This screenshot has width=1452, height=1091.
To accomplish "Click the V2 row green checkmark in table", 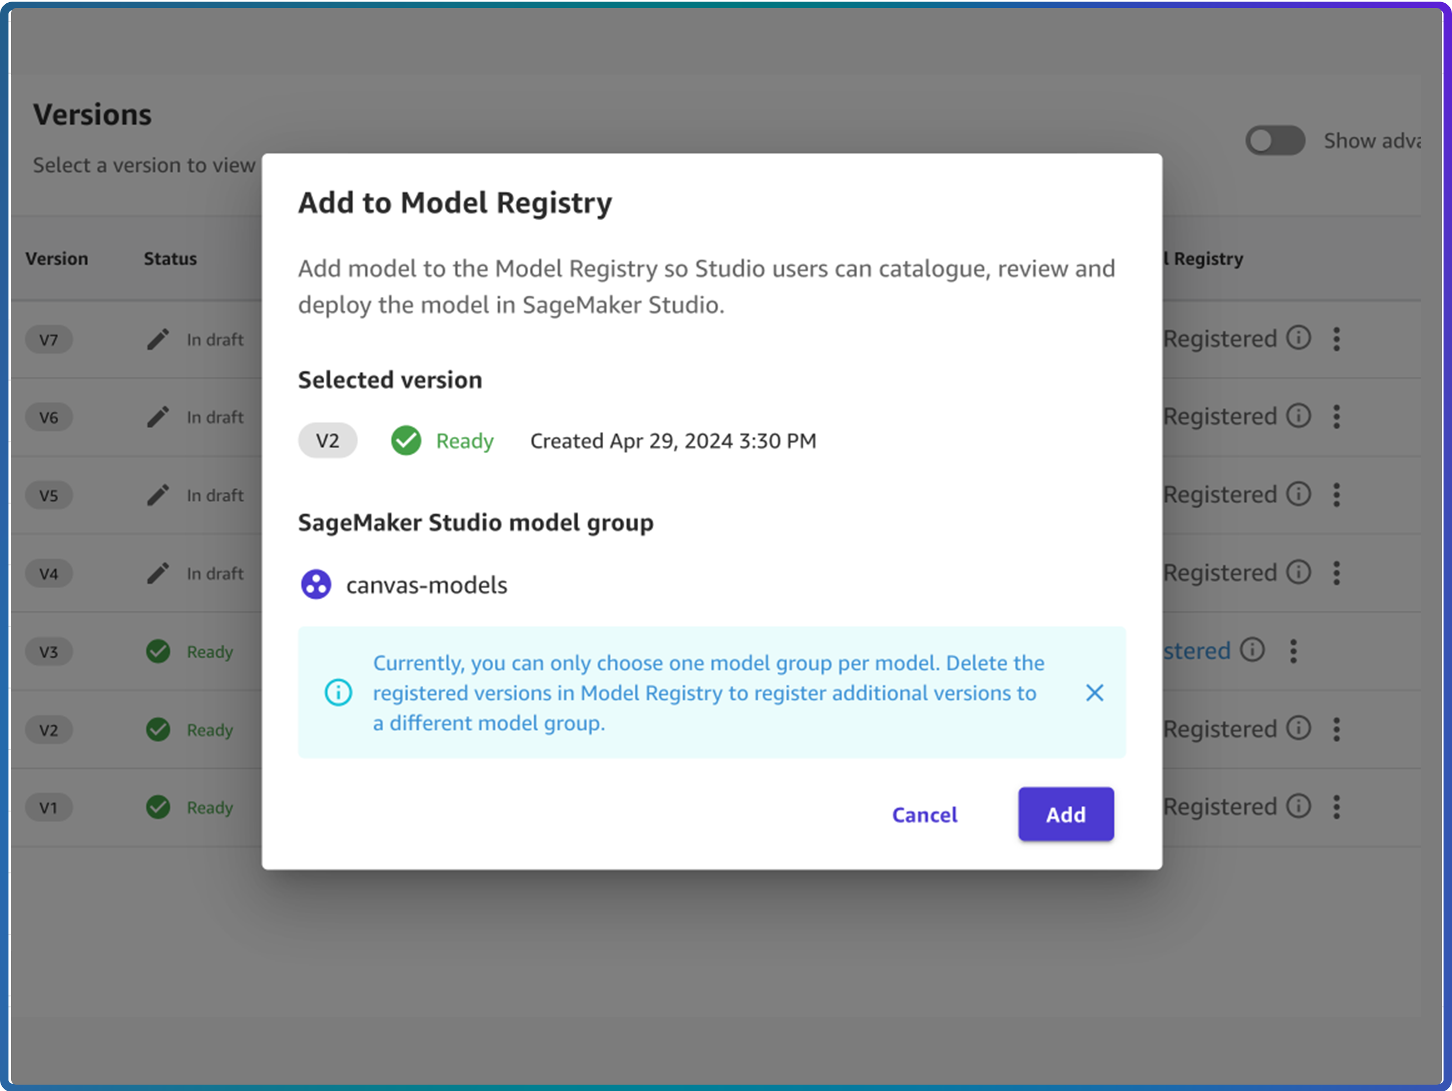I will [x=158, y=729].
